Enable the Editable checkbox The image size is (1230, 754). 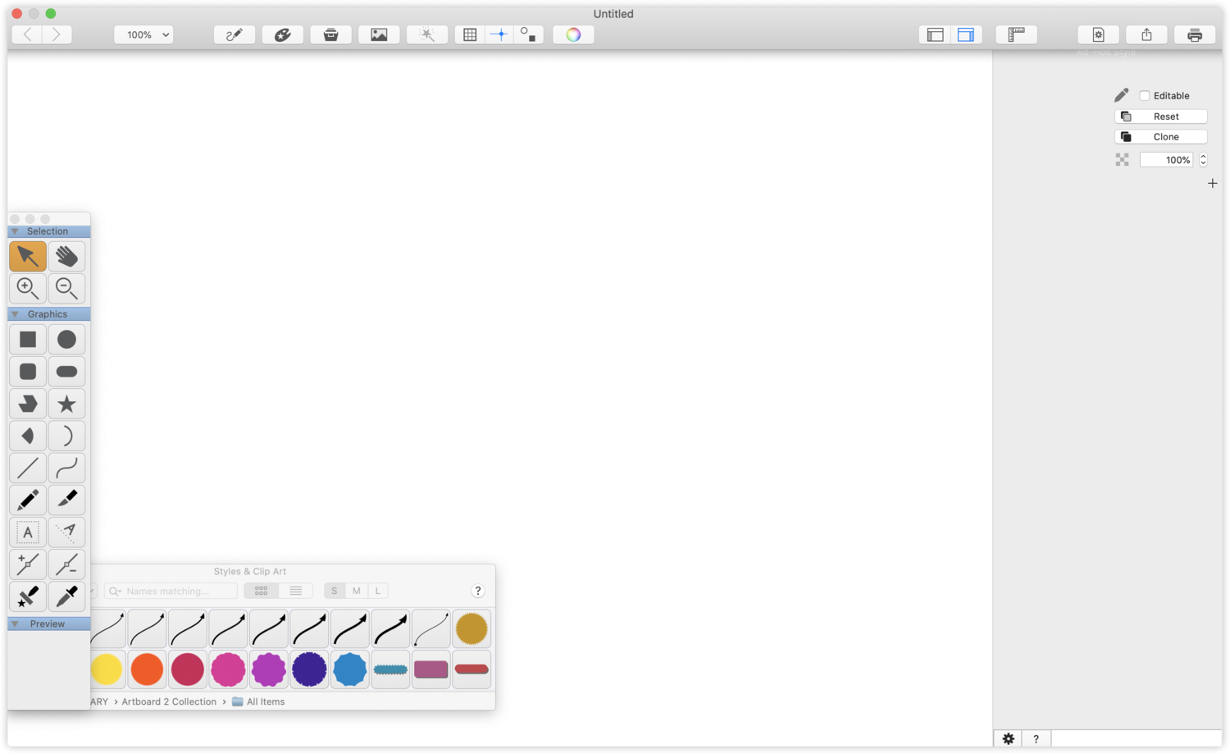click(x=1145, y=95)
